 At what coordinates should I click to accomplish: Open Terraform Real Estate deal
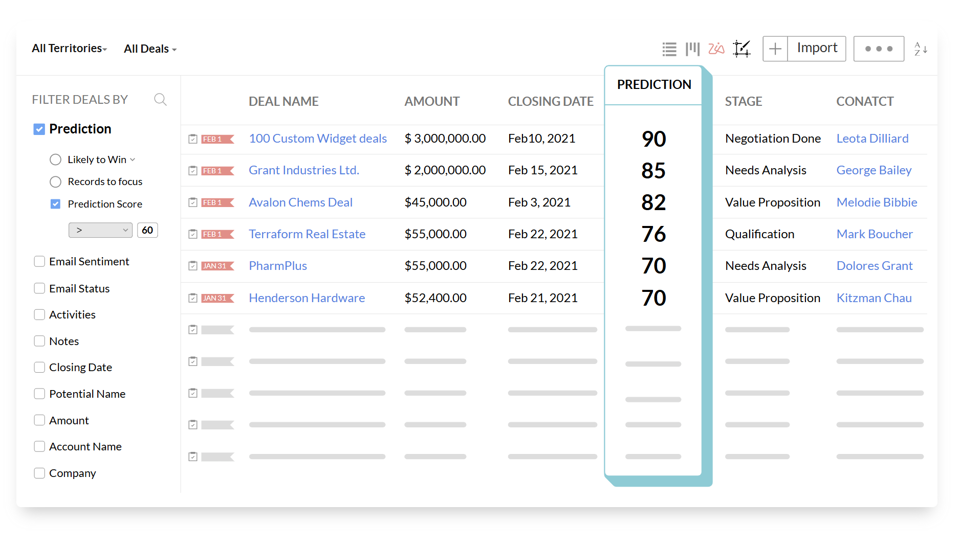(307, 234)
